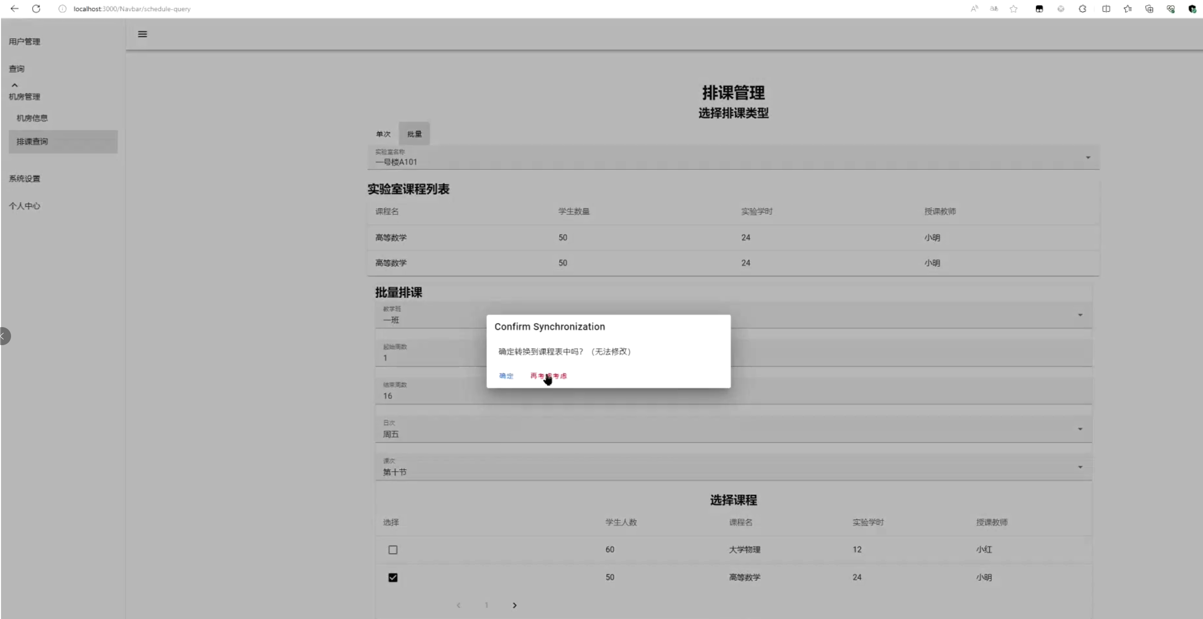
Task: Click the next page pagination arrow
Action: point(514,605)
